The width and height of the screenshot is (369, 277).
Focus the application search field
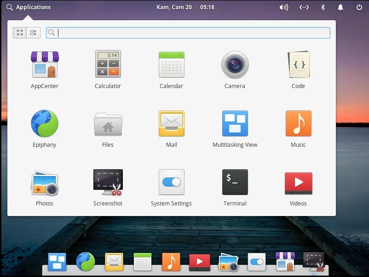[x=188, y=33]
